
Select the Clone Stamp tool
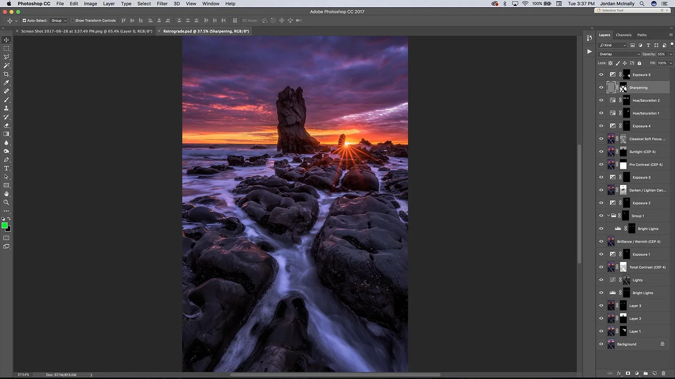click(6, 108)
